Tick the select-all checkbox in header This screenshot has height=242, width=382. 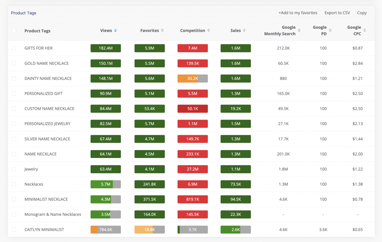pyautogui.click(x=14, y=31)
